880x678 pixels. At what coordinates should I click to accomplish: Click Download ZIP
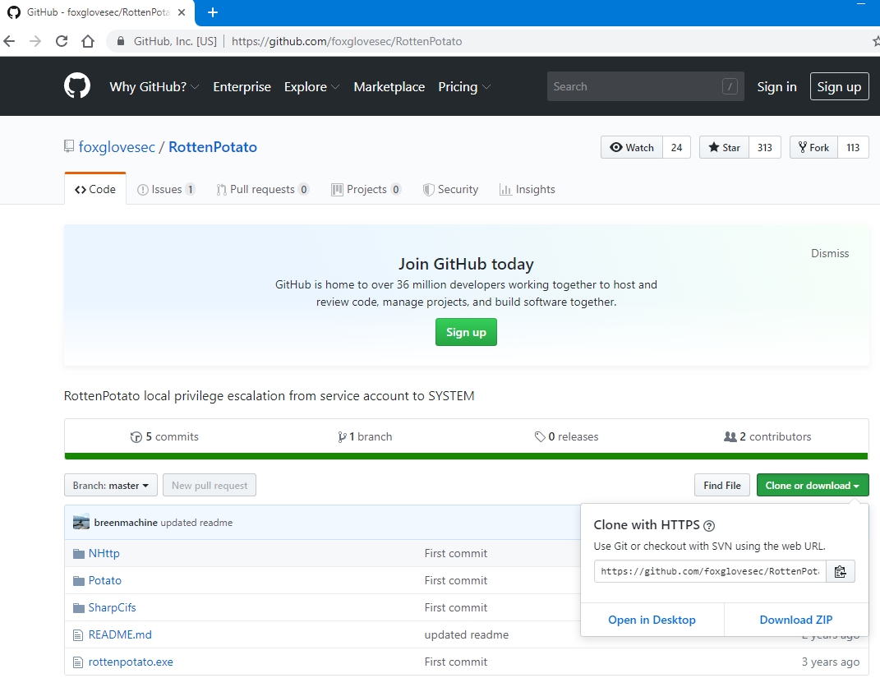[x=796, y=620]
